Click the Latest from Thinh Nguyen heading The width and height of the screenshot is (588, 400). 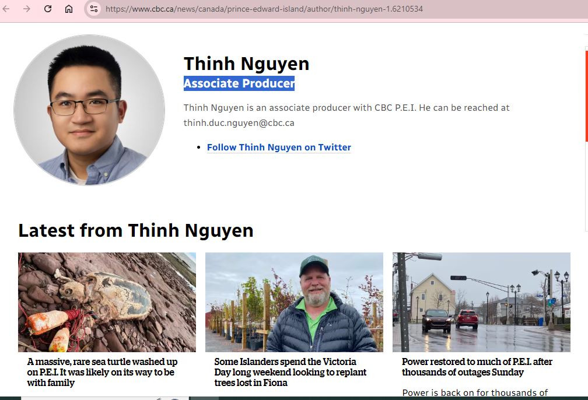(x=136, y=230)
